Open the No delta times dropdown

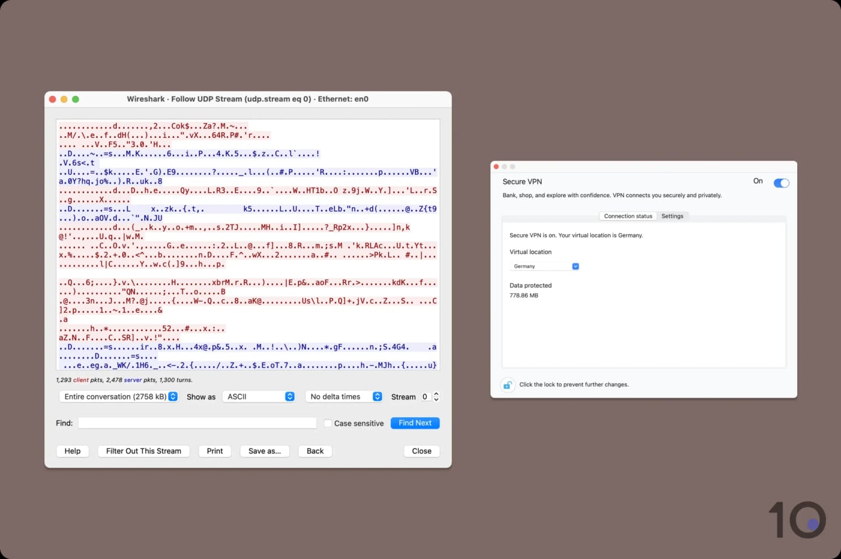click(344, 397)
